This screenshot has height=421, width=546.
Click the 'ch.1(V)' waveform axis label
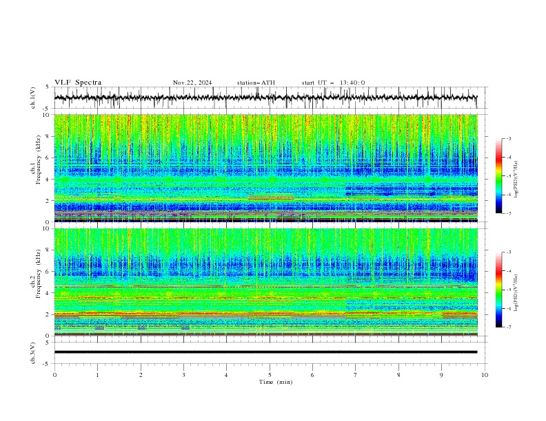click(33, 98)
